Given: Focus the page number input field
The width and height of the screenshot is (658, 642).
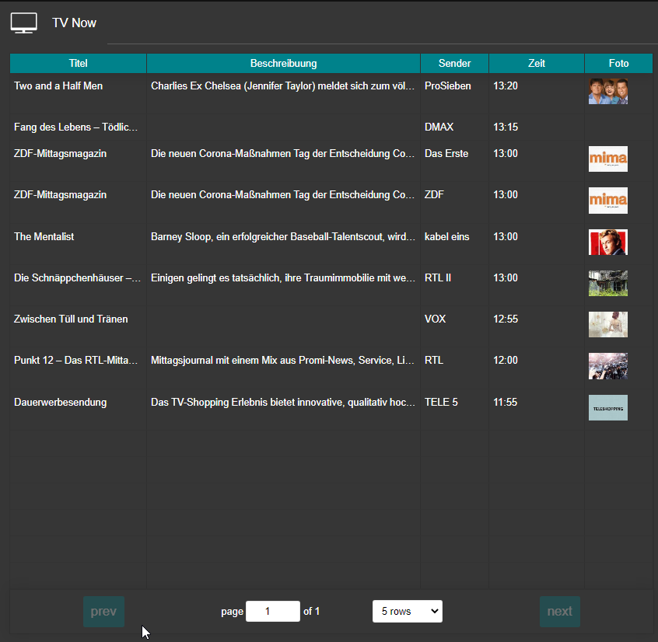Looking at the screenshot, I should click(x=273, y=612).
